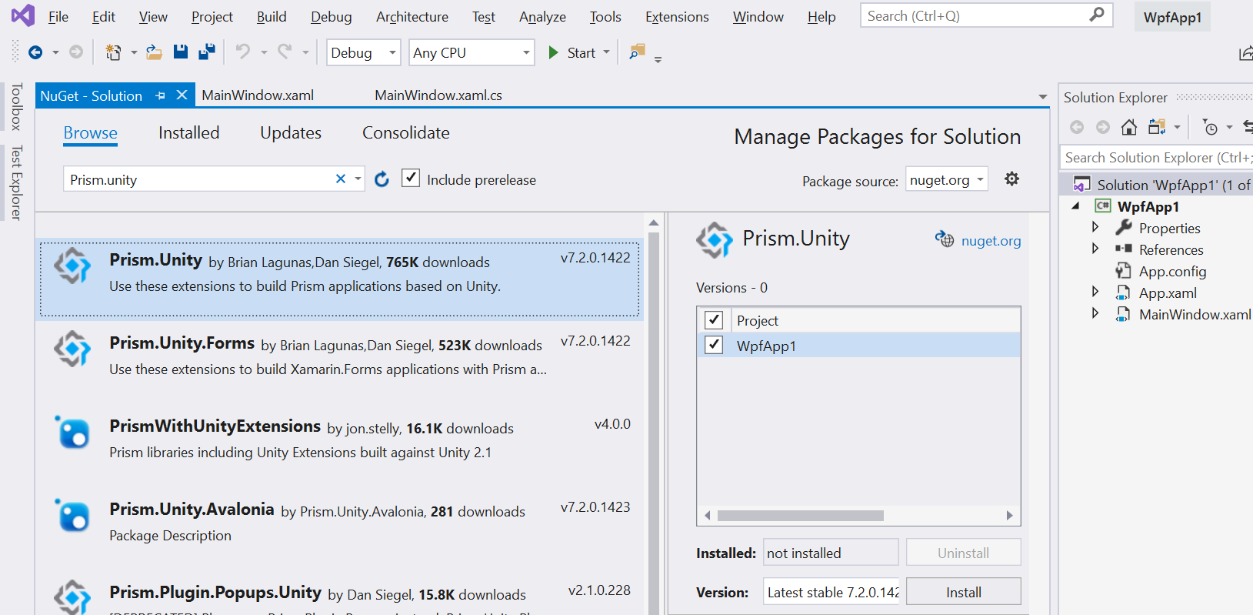
Task: Click the Live Share icon at top right
Action: pos(1246,52)
